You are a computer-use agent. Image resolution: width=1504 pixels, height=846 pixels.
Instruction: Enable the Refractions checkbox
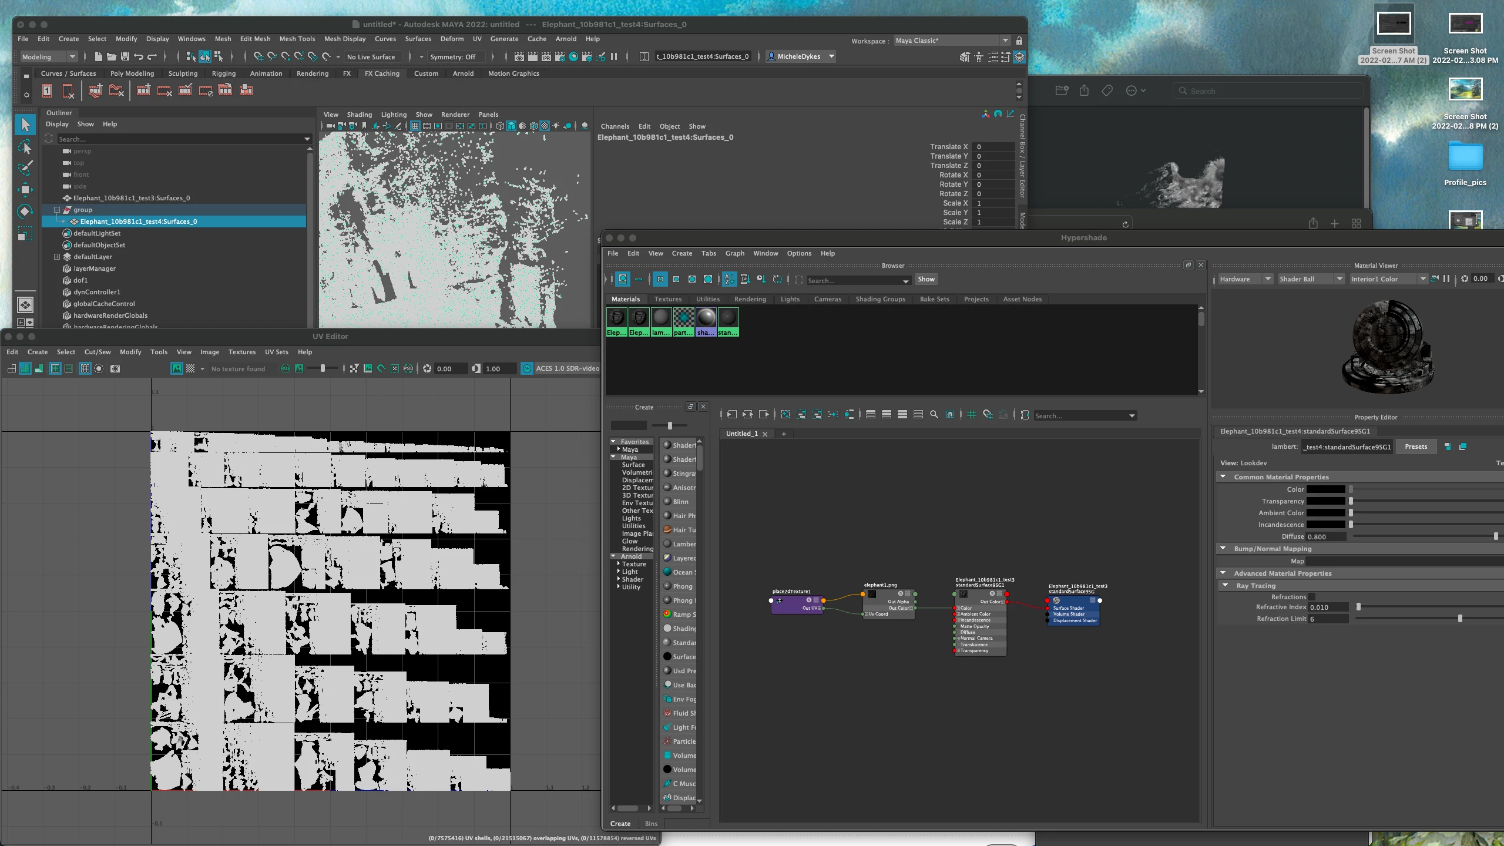[1312, 597]
